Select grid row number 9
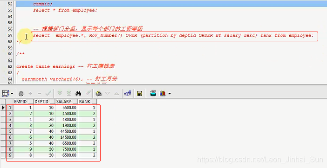Screen dimensions: 327x168 tap(10, 155)
